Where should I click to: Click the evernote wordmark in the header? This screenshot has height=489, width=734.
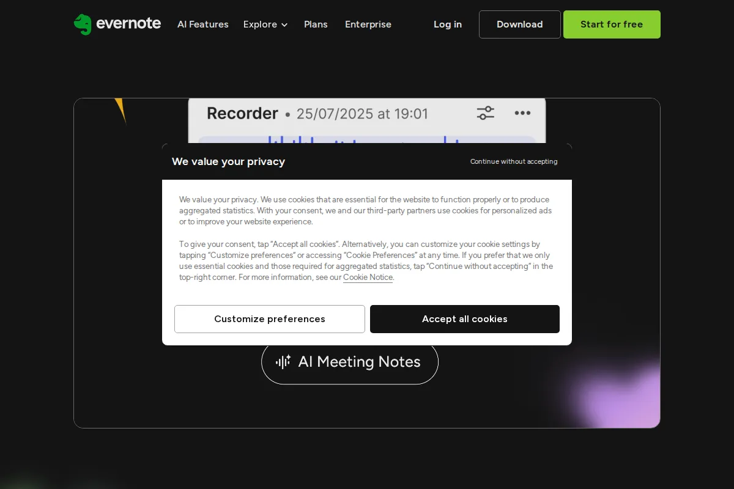pyautogui.click(x=128, y=24)
